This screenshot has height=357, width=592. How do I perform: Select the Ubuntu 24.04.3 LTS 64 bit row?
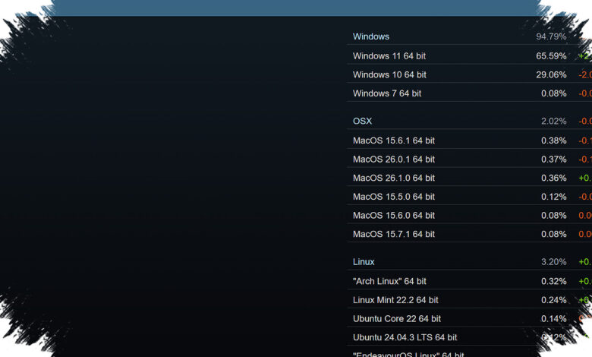[469, 337]
